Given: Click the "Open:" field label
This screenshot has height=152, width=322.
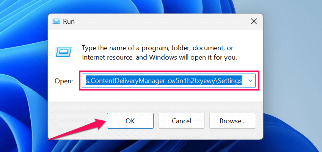Looking at the screenshot, I should click(x=64, y=81).
